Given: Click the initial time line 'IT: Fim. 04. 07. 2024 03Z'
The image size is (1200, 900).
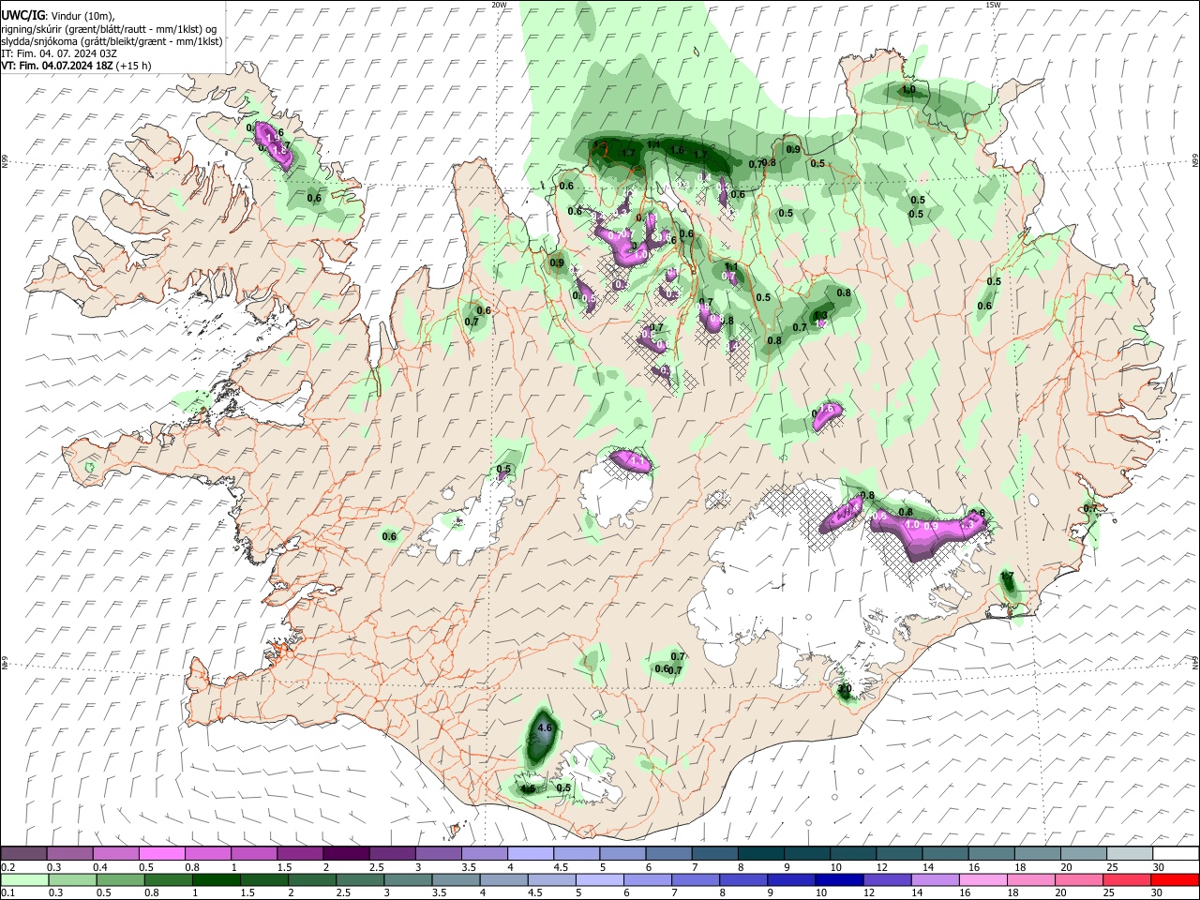Looking at the screenshot, I should (x=59, y=53).
